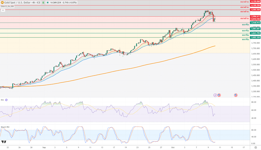The image size is (261, 150).
Task: Click the rightmost US flag event icon
Action: tap(236, 95)
